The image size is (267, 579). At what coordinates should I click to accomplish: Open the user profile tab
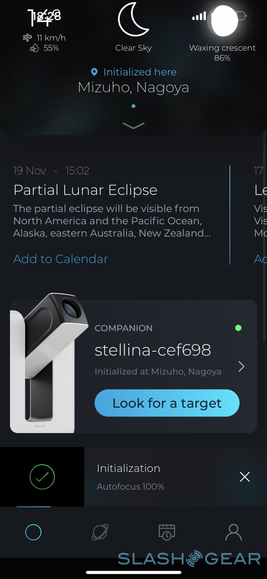[233, 532]
